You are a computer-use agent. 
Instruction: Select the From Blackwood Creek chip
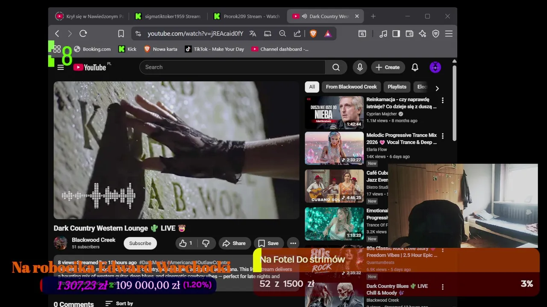(x=351, y=87)
